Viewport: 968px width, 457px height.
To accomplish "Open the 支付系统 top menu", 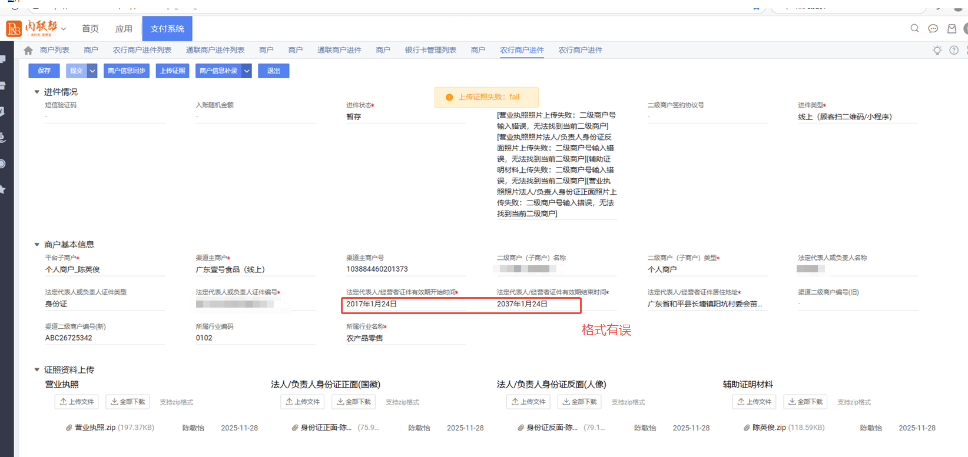I will (x=167, y=29).
